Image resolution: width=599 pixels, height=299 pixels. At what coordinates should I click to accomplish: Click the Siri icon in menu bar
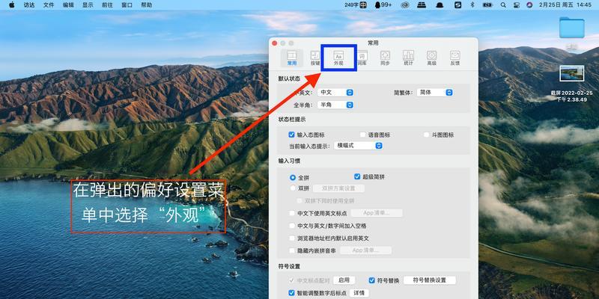[529, 5]
